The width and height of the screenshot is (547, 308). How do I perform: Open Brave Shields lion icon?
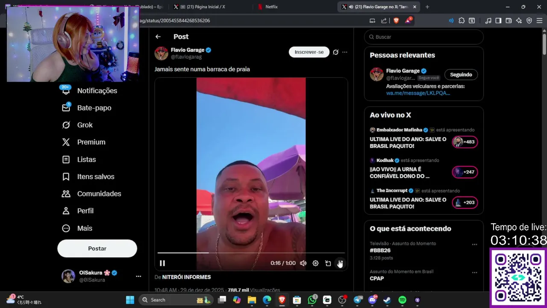pyautogui.click(x=396, y=21)
